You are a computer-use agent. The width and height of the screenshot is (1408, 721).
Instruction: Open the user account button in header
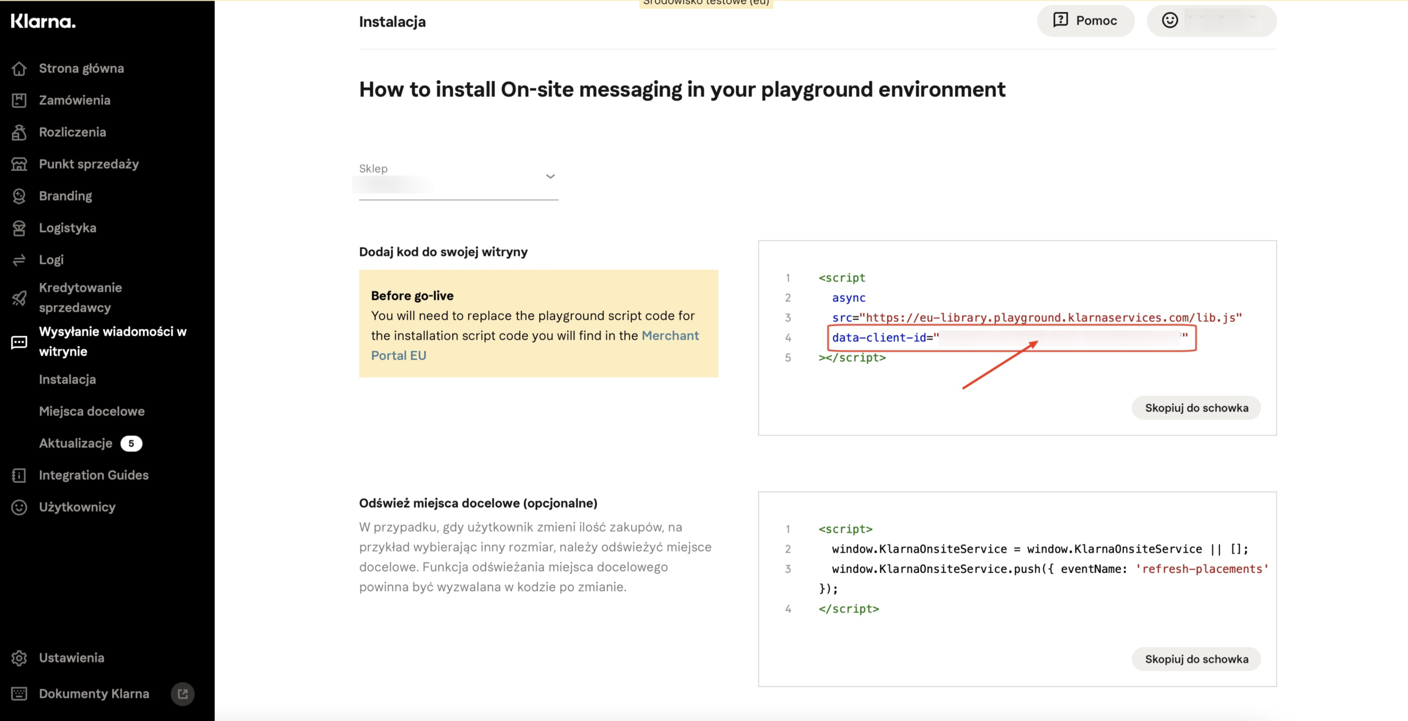click(1212, 21)
